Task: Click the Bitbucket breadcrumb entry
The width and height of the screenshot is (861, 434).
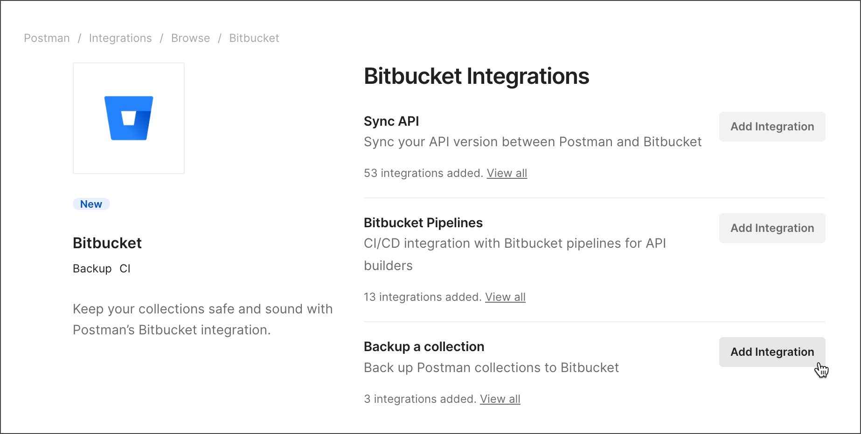Action: [x=254, y=38]
